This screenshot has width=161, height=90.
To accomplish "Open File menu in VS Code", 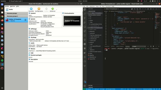I will tap(84, 6).
